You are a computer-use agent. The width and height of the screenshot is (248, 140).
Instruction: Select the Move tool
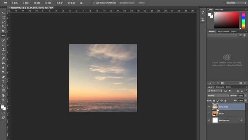coord(3,13)
